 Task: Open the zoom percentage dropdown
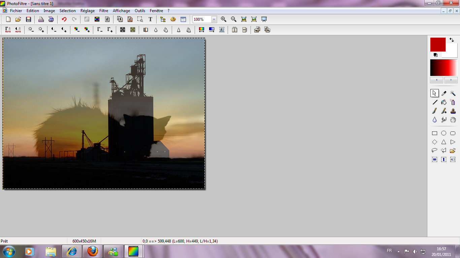tap(214, 19)
